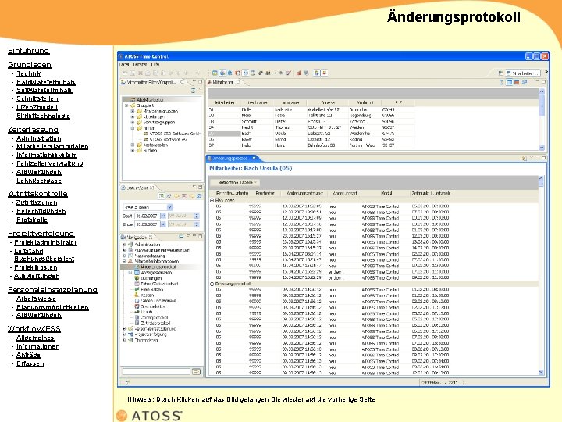Click collapse-all icon in Navigator panel header

(181, 238)
